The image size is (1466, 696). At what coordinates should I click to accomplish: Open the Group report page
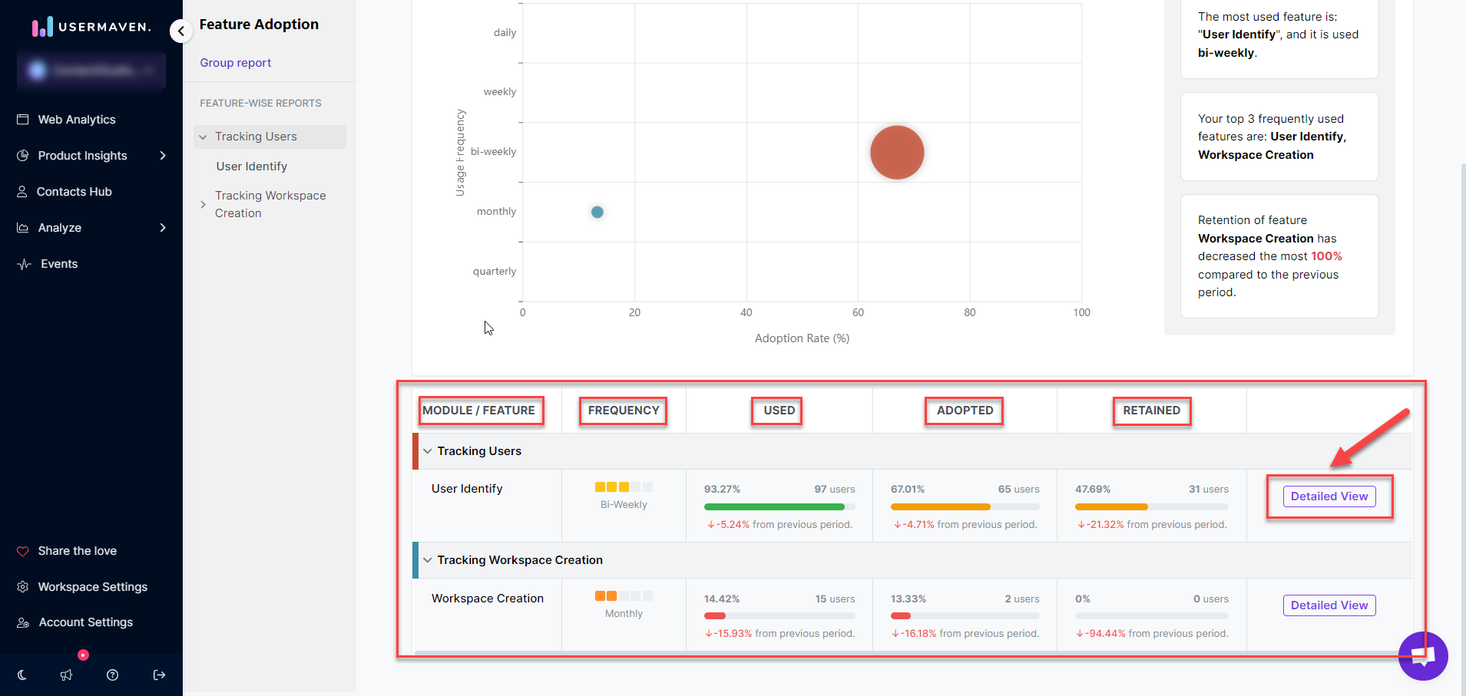click(x=235, y=62)
